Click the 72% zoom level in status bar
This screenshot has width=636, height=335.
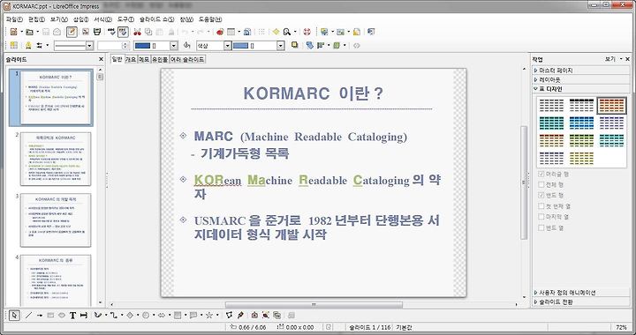pyautogui.click(x=621, y=327)
